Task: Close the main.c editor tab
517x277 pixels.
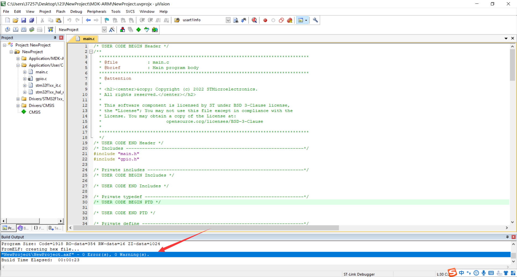Action: coord(512,38)
